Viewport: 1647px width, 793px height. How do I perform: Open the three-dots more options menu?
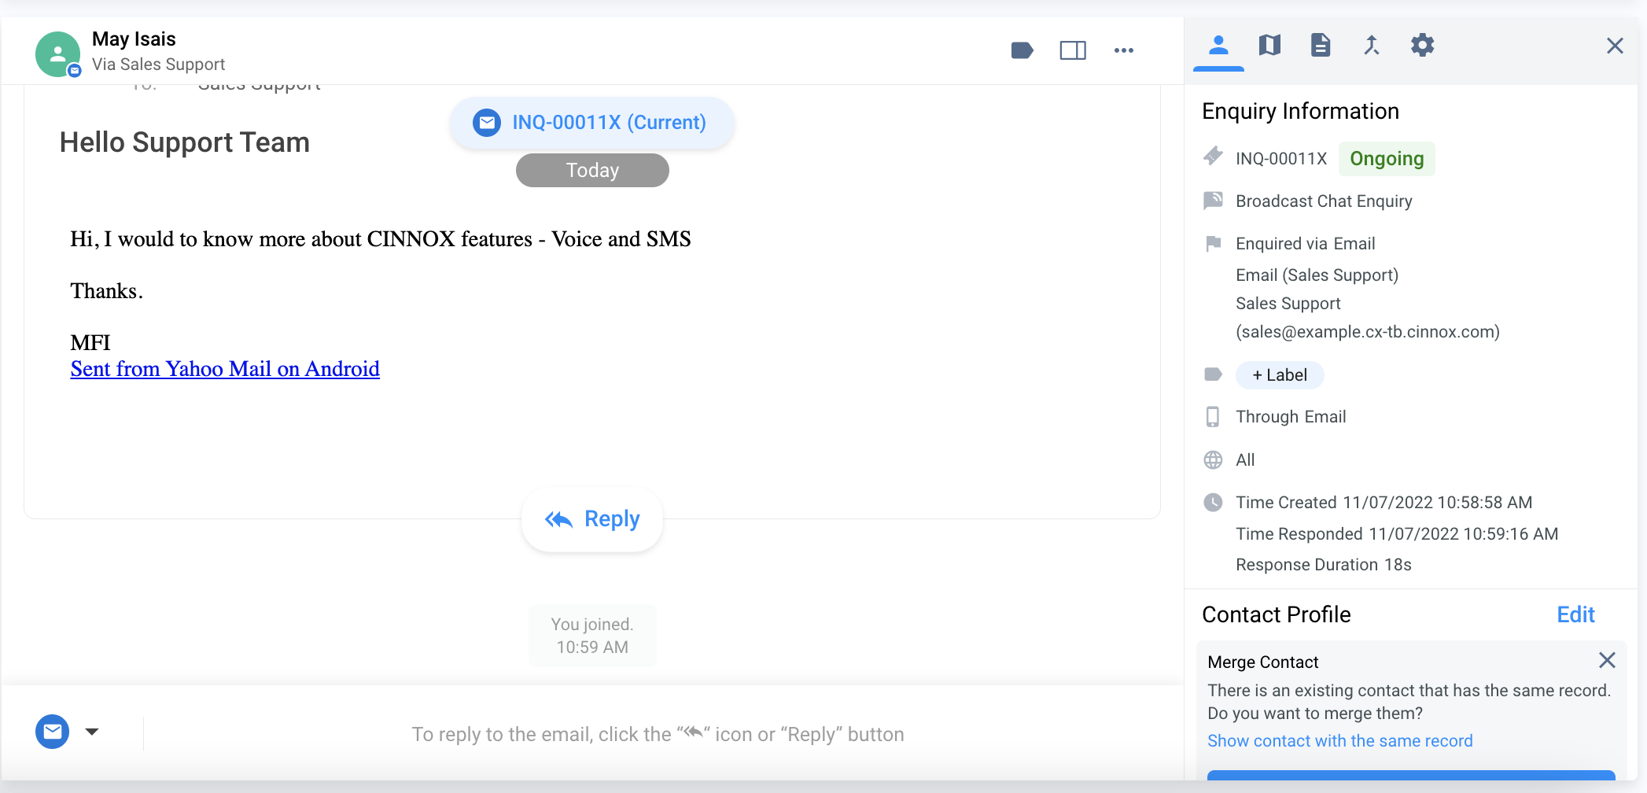(x=1124, y=50)
